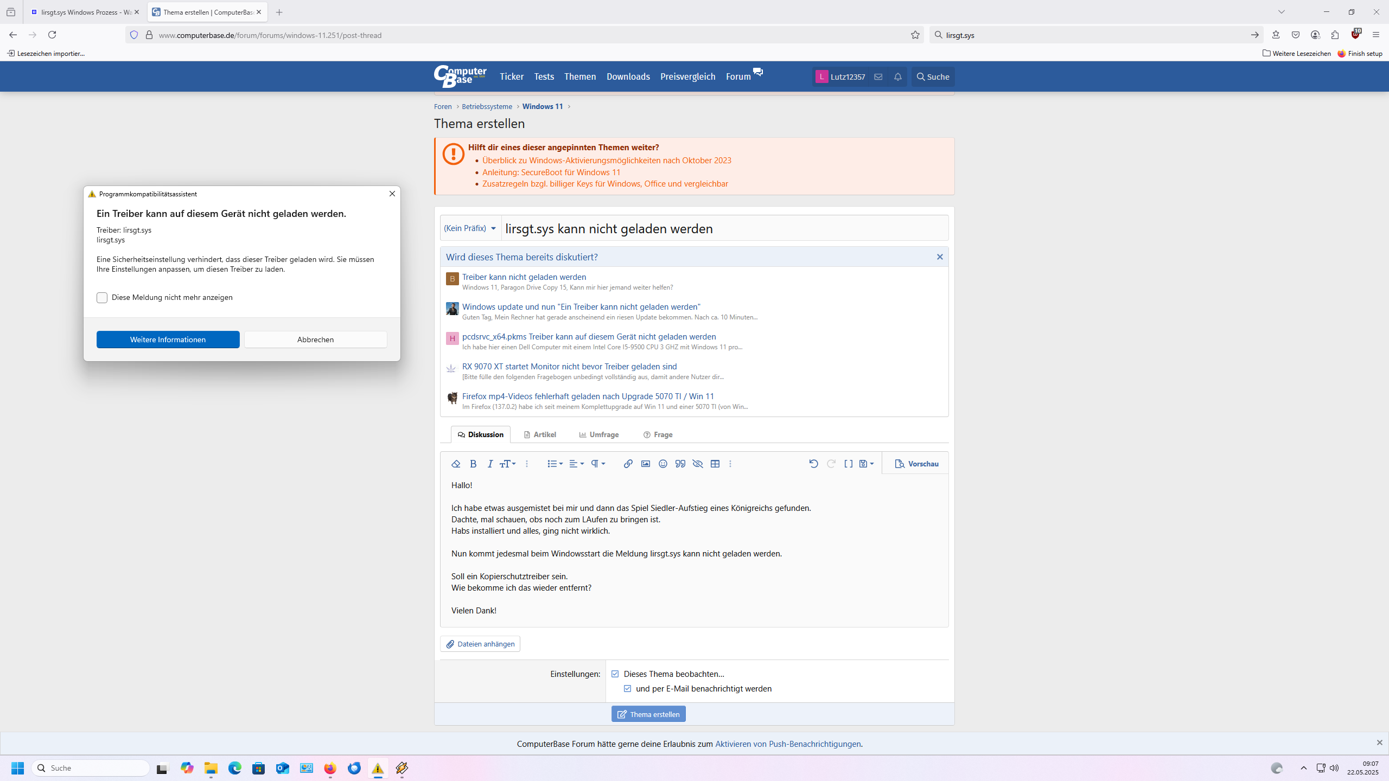This screenshot has width=1389, height=781.
Task: Toggle 'und per E-Mail benachrichtigt werden'
Action: click(x=627, y=689)
